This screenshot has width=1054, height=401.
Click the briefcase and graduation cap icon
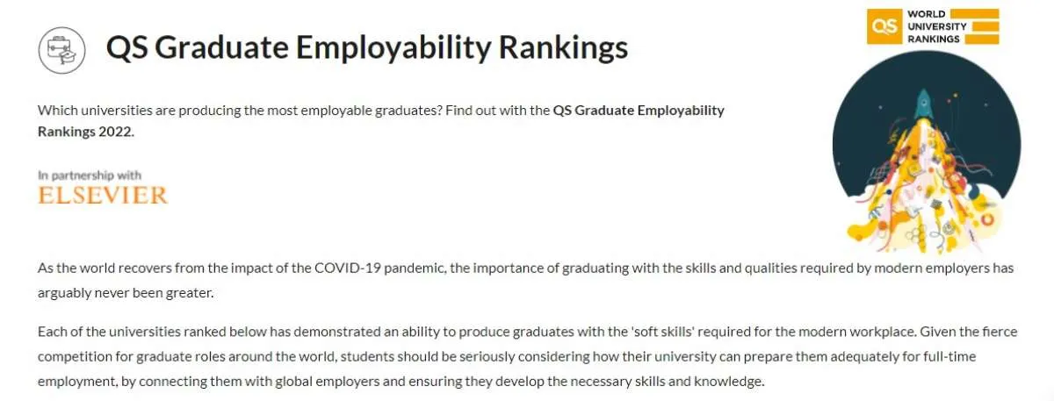61,50
